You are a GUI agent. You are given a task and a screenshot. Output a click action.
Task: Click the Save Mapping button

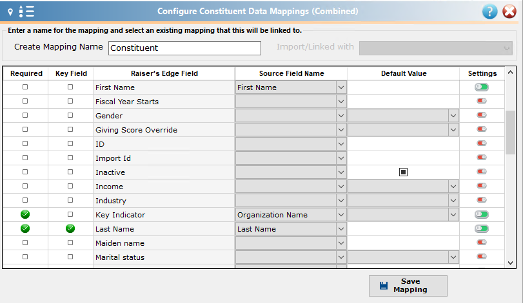point(408,286)
